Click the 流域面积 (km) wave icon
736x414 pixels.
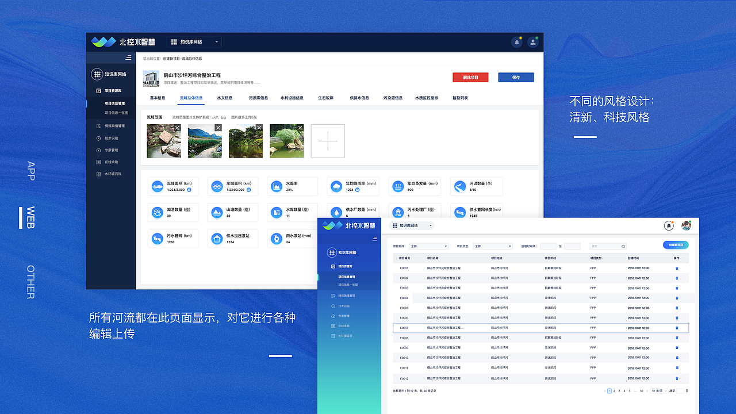(157, 186)
